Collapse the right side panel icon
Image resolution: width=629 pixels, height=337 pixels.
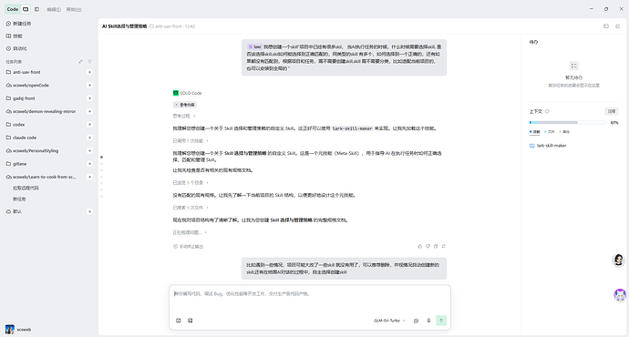click(x=618, y=26)
